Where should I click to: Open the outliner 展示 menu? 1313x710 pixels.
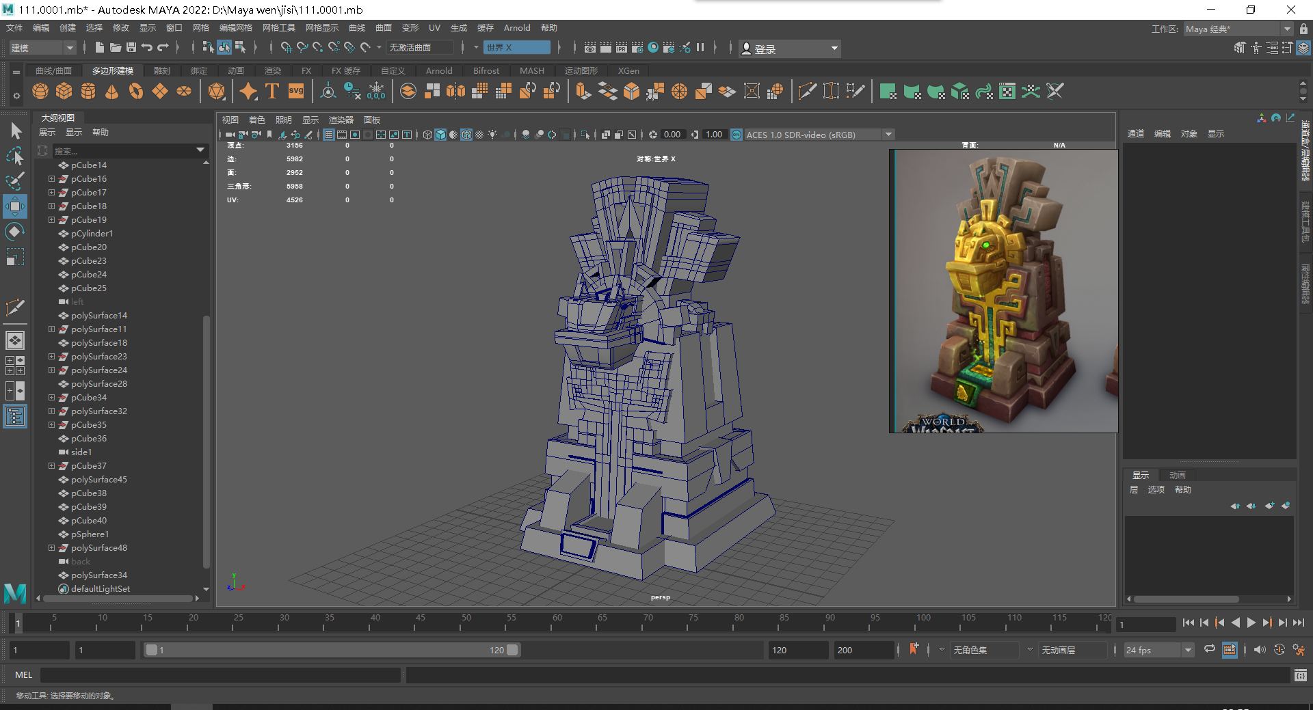[x=47, y=132]
